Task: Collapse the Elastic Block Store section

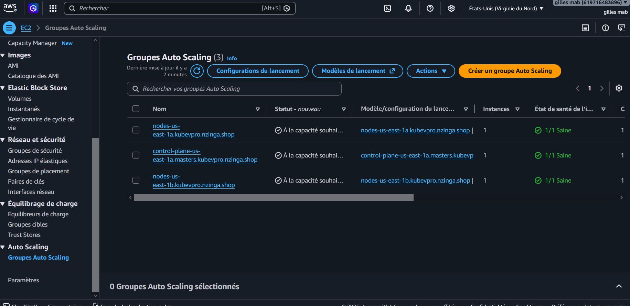Action: pyautogui.click(x=3, y=88)
